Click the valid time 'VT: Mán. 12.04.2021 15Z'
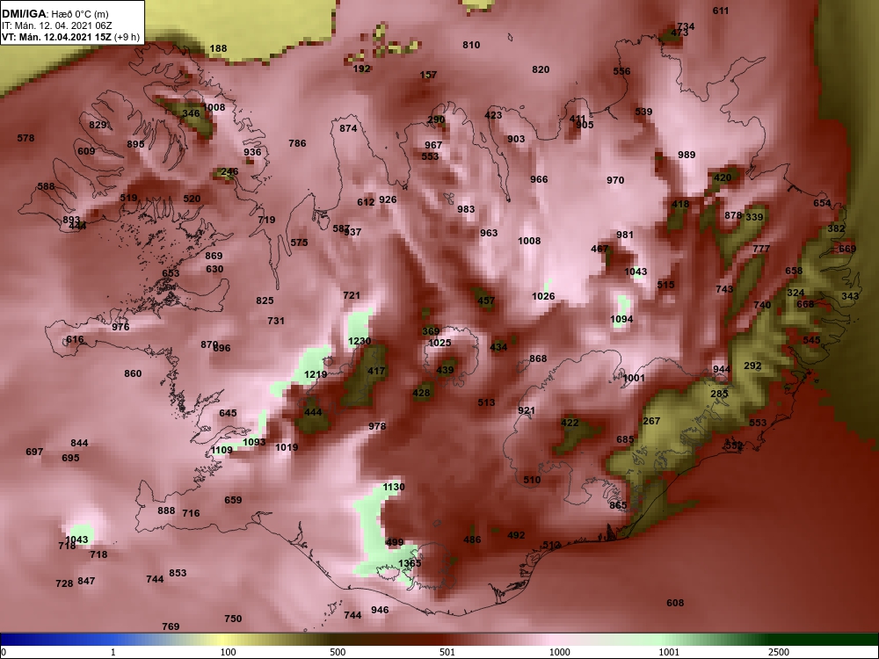Screen dimensions: 879x659 pyautogui.click(x=56, y=38)
